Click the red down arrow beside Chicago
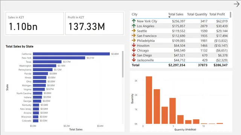 pos(134,50)
